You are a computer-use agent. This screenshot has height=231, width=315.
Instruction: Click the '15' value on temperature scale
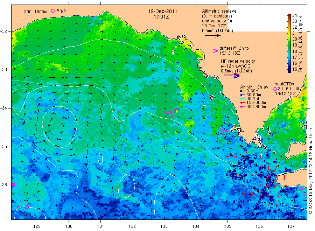pyautogui.click(x=294, y=69)
